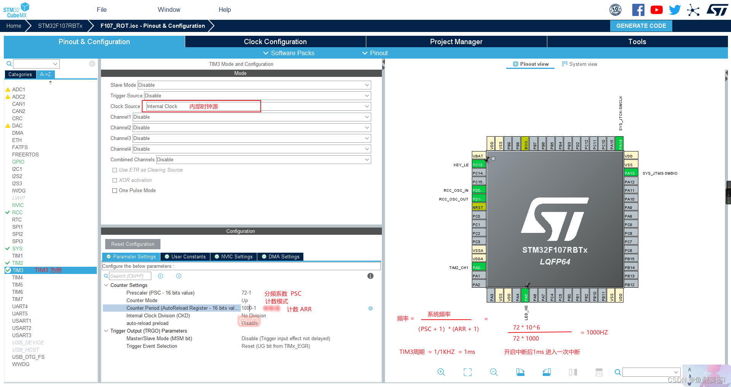This screenshot has height=387, width=731.
Task: Select TIM2 in peripheral list
Action: click(x=18, y=263)
